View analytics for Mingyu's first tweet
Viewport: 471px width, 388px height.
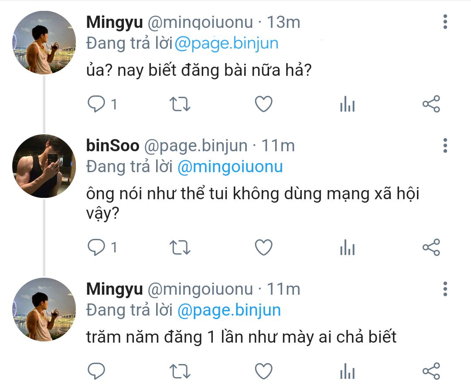coord(347,105)
